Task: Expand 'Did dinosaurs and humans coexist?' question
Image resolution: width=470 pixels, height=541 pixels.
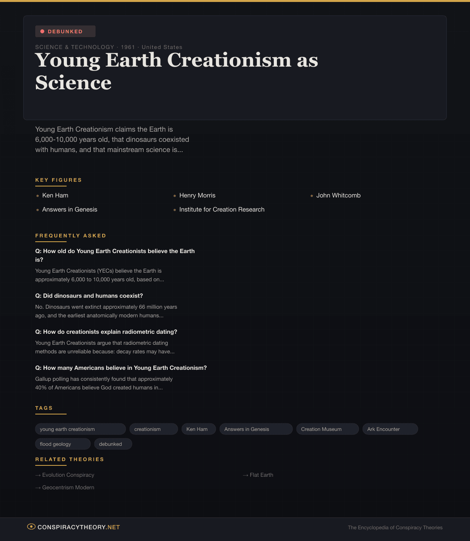Action: click(x=89, y=296)
